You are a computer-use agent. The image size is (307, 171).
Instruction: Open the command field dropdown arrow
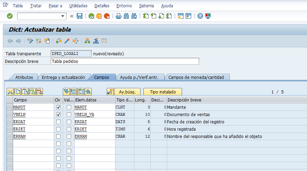pos(63,16)
